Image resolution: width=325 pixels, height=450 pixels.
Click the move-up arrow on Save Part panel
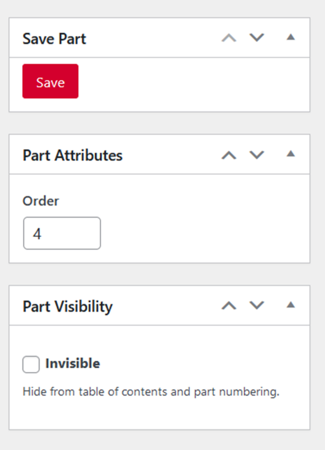[x=229, y=38]
